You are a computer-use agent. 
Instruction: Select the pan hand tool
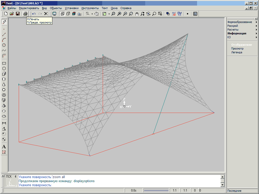(137, 14)
